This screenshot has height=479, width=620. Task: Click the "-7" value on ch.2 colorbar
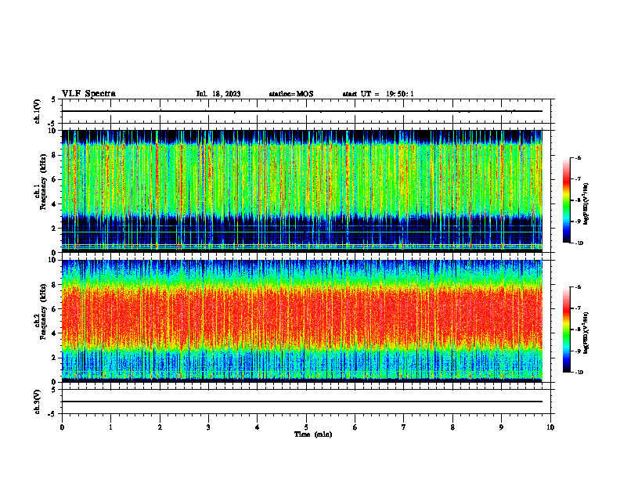(x=578, y=308)
